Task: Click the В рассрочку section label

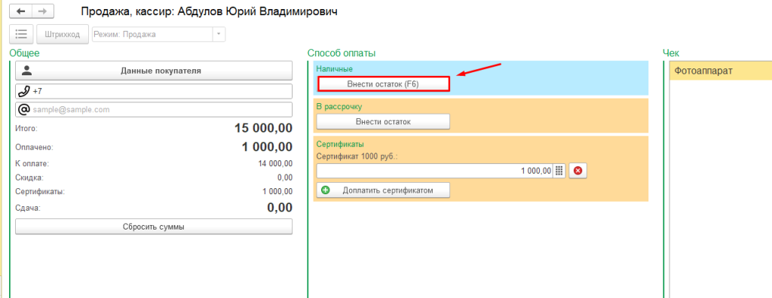Action: (339, 106)
